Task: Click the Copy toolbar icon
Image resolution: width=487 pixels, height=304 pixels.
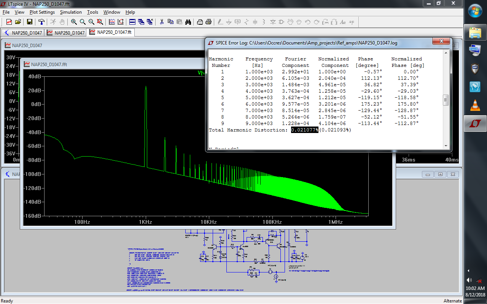Action: 170,22
